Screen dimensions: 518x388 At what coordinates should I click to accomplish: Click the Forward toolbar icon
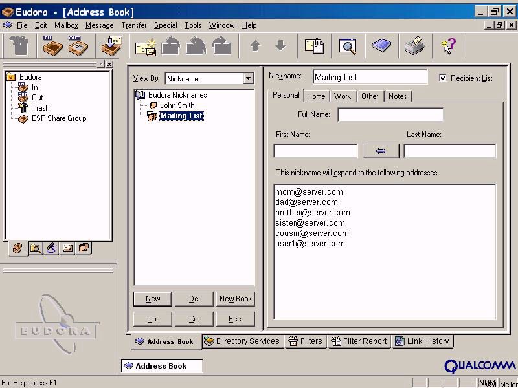(221, 45)
